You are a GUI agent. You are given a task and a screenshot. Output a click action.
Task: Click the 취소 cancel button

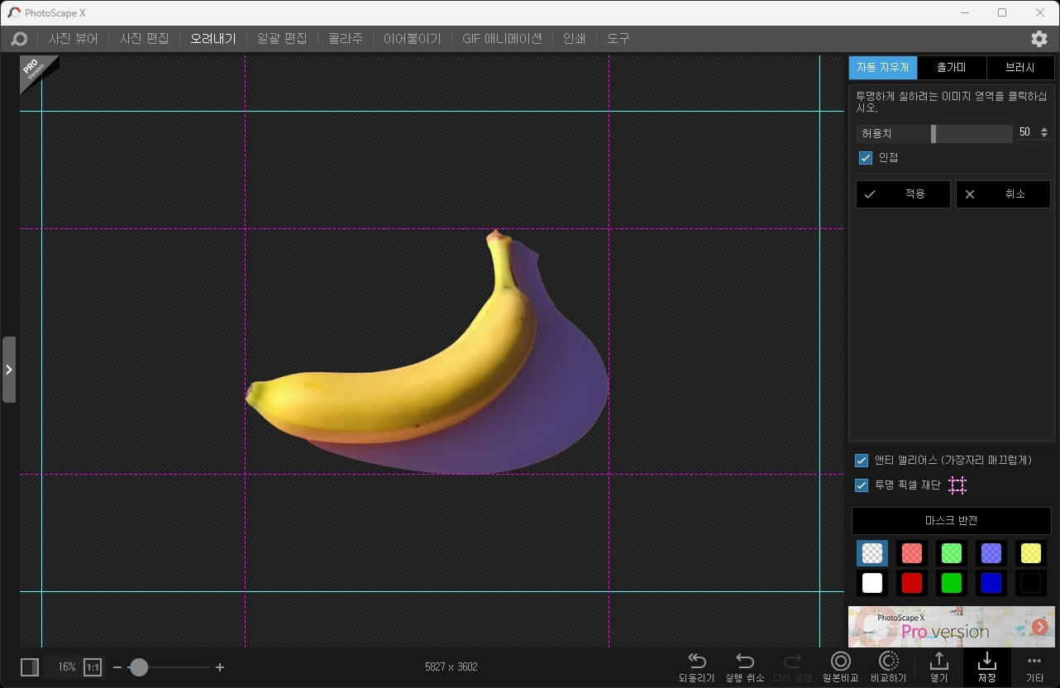[1003, 193]
